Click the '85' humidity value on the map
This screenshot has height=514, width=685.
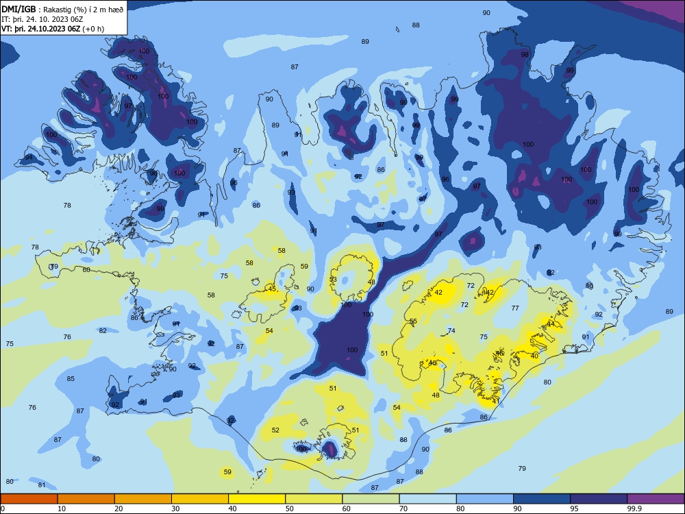(71, 379)
